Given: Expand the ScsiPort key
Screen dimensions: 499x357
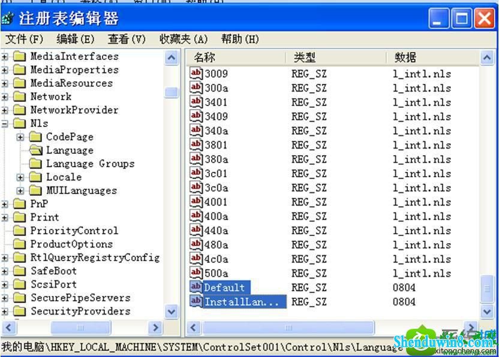Looking at the screenshot, I should [4, 285].
